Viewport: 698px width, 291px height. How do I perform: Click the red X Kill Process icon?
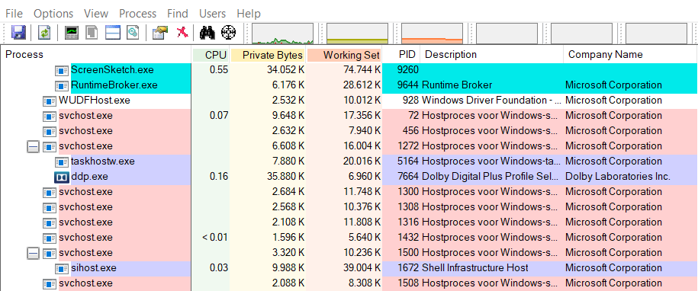(182, 33)
